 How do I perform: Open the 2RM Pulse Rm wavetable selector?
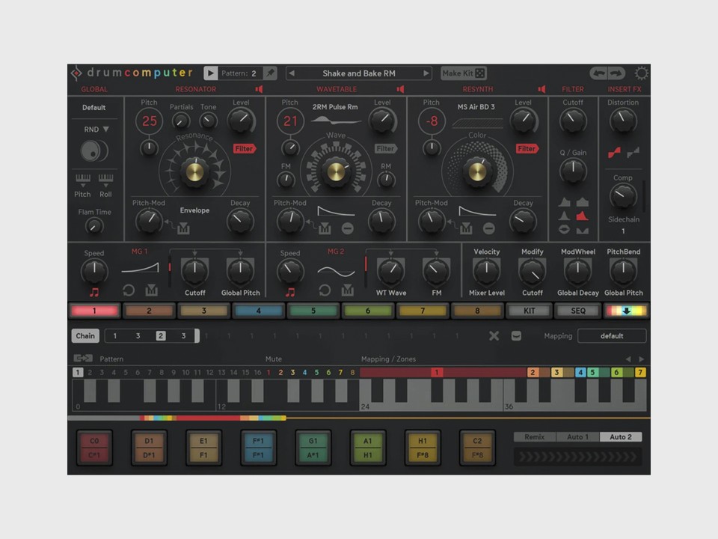[x=335, y=107]
